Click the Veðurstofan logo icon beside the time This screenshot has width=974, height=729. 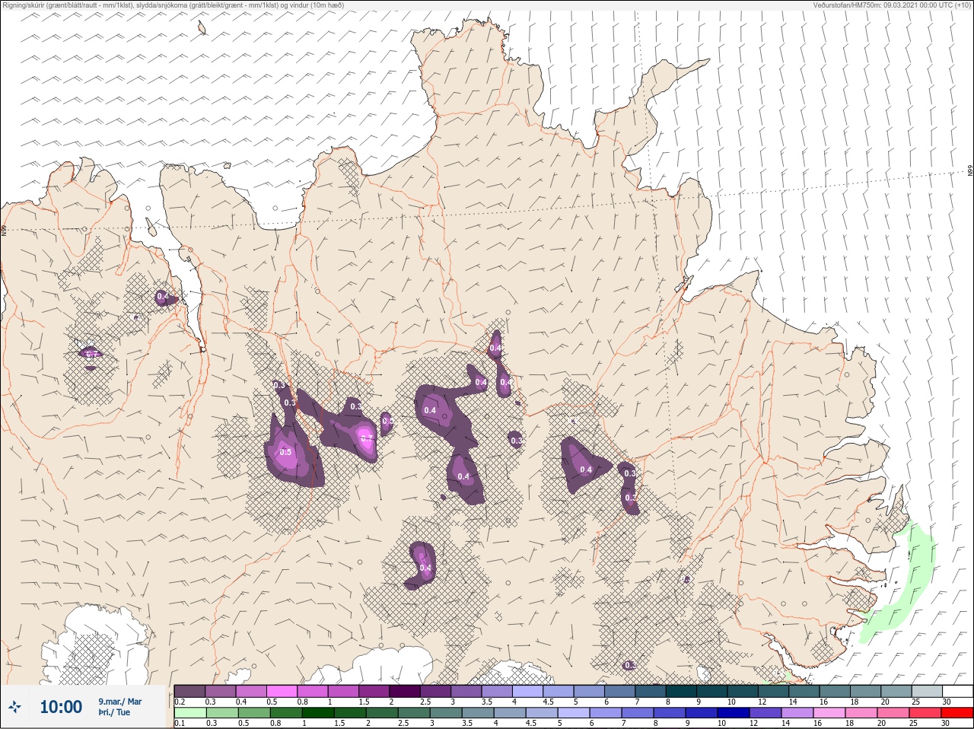tap(15, 707)
